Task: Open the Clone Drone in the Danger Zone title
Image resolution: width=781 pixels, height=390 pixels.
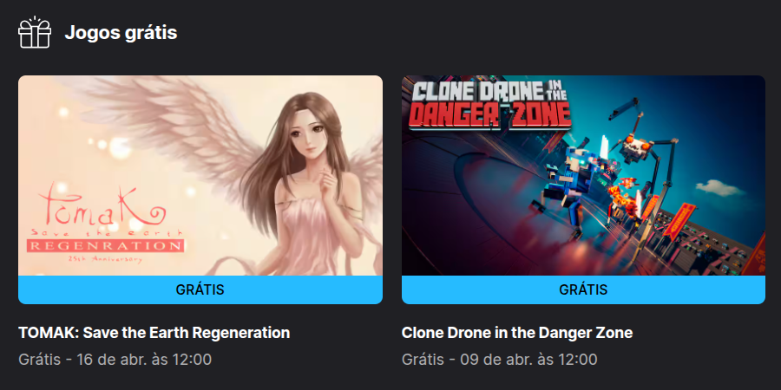Action: click(517, 333)
